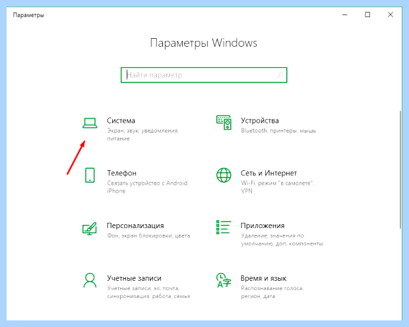Click 'Фон, экран блокировки, цвета' description
Viewport: 409px width, 327px height.
(x=148, y=236)
